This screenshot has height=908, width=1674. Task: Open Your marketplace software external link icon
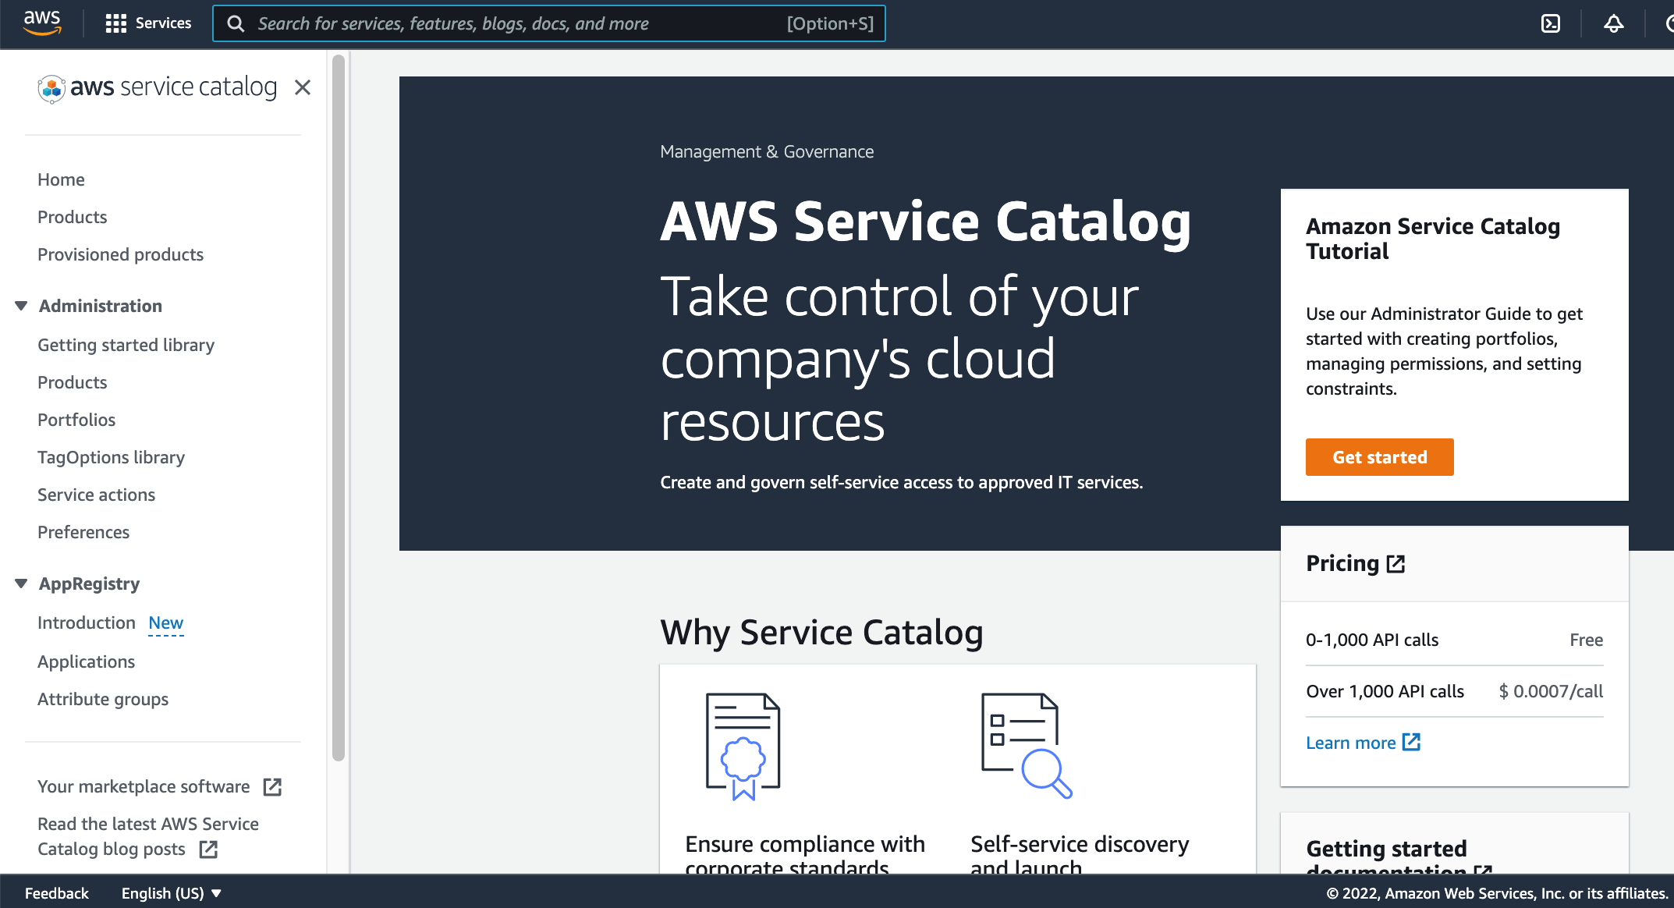click(272, 787)
